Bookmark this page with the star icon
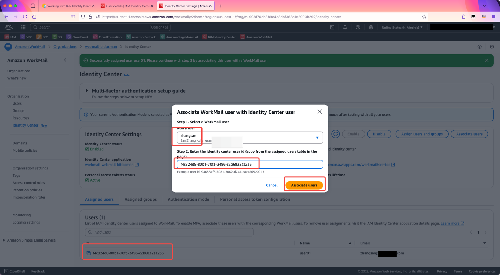The height and width of the screenshot is (275, 500). click(424, 17)
